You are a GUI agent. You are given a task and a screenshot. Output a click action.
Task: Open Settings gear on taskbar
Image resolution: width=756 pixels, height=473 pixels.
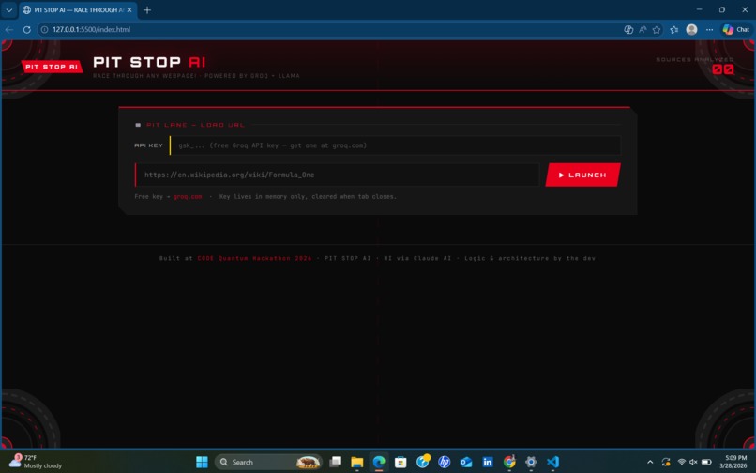coord(531,462)
